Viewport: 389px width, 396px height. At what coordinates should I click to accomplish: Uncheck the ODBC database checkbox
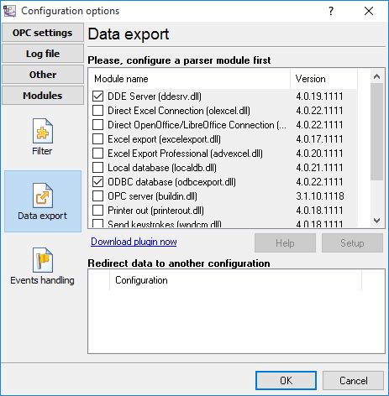coord(97,182)
